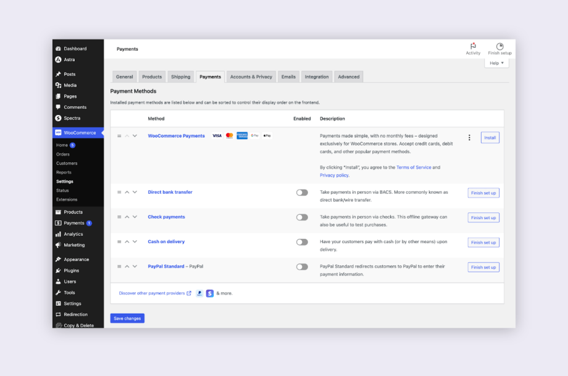Click Finish set up for Direct bank transfer
This screenshot has width=568, height=376.
[x=483, y=193]
